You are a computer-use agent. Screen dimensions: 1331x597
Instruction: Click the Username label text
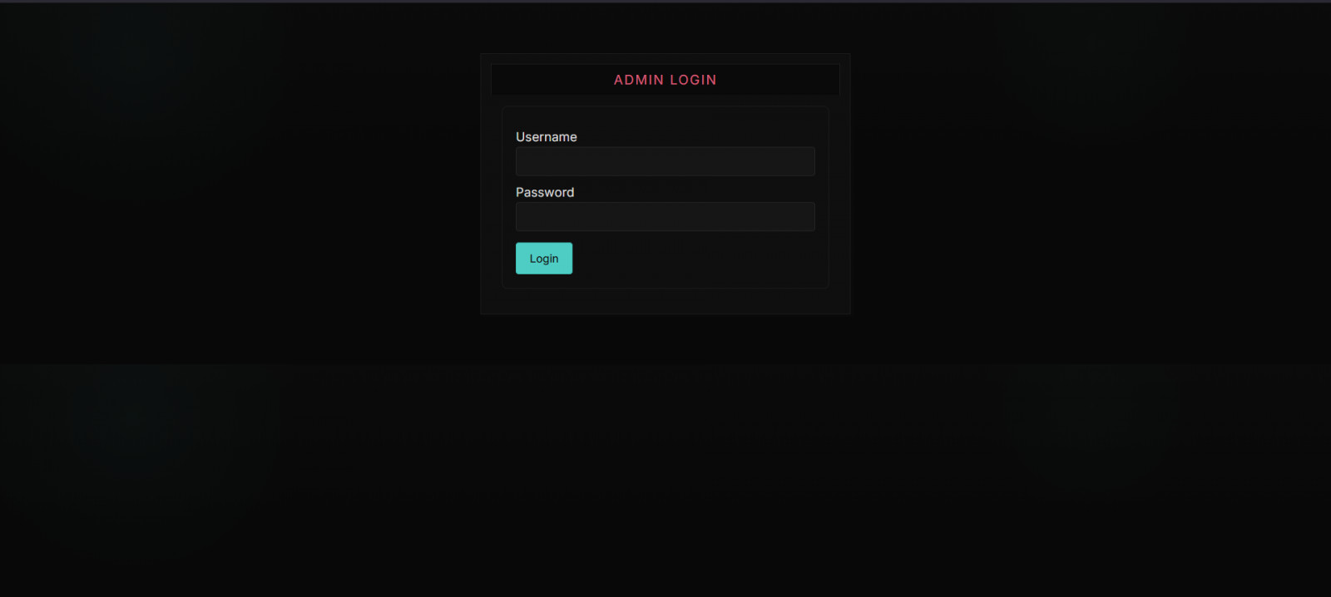click(546, 137)
